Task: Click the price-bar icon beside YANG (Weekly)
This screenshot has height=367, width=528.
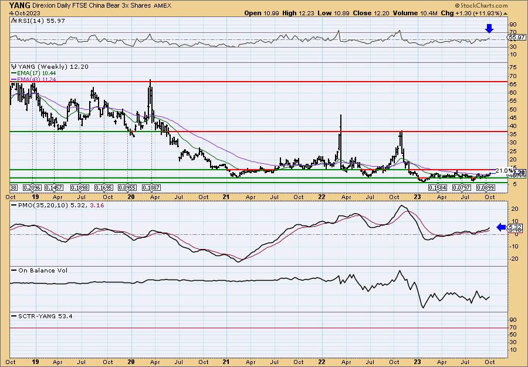Action: click(13, 66)
